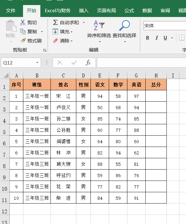186x224 pixels.
Task: Click the 查找和选择 label
Action: coord(125,36)
